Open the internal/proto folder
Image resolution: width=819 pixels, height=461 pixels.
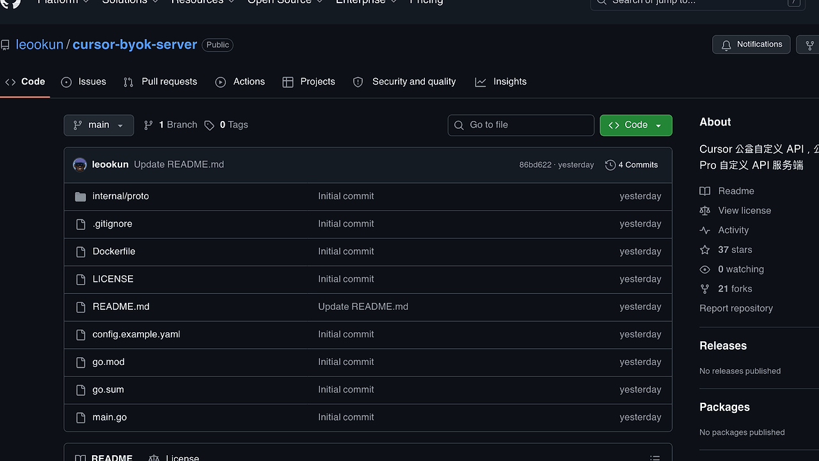tap(120, 196)
